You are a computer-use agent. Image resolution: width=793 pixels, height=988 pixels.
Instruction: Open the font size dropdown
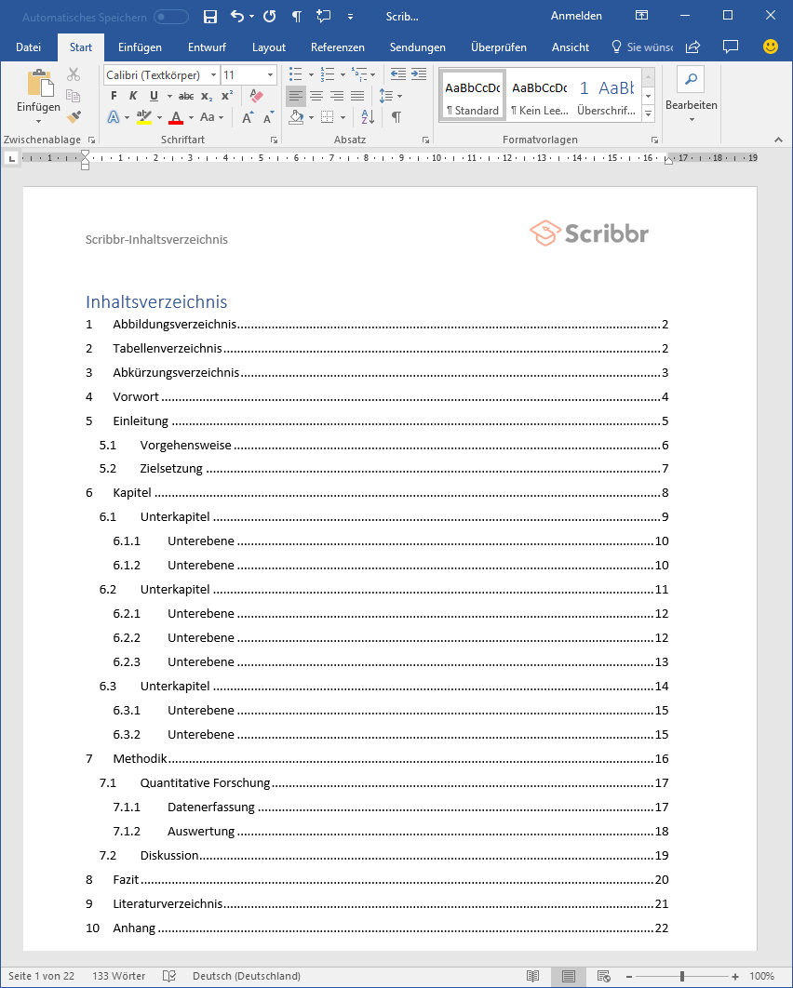[x=270, y=75]
